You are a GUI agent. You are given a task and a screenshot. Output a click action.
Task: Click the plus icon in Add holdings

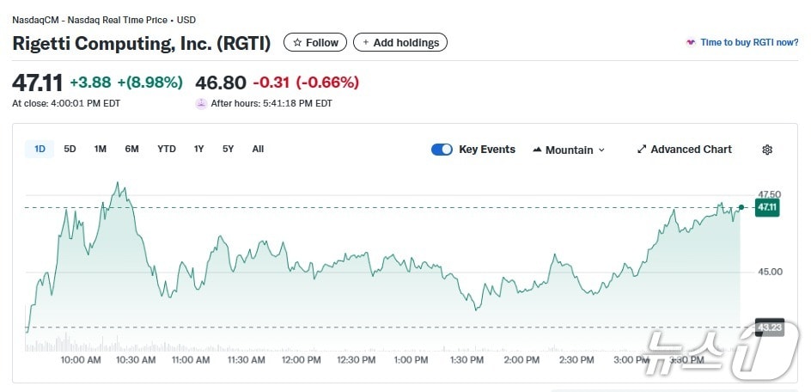click(x=366, y=42)
